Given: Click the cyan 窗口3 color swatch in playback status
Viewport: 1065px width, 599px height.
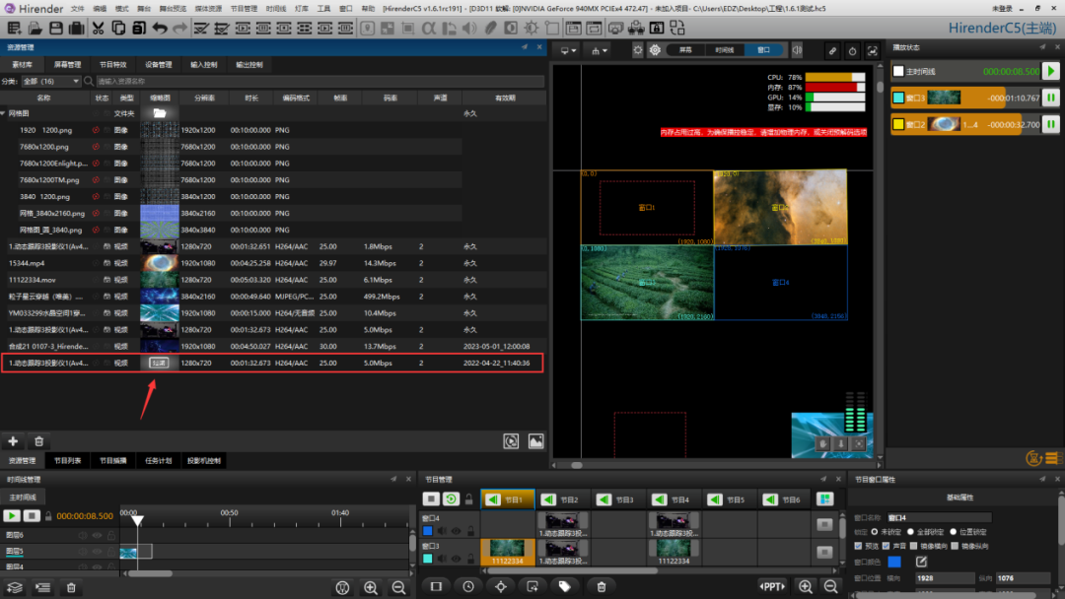Looking at the screenshot, I should click(898, 98).
